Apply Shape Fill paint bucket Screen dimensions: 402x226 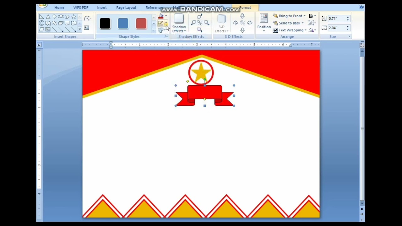(x=161, y=16)
